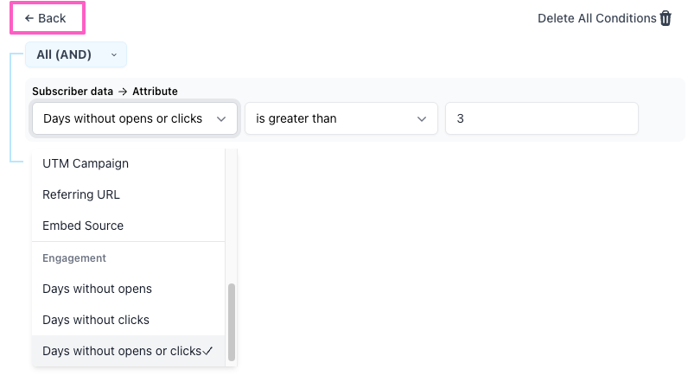
Task: Click the chevron on the is greater than dropdown
Action: [422, 119]
